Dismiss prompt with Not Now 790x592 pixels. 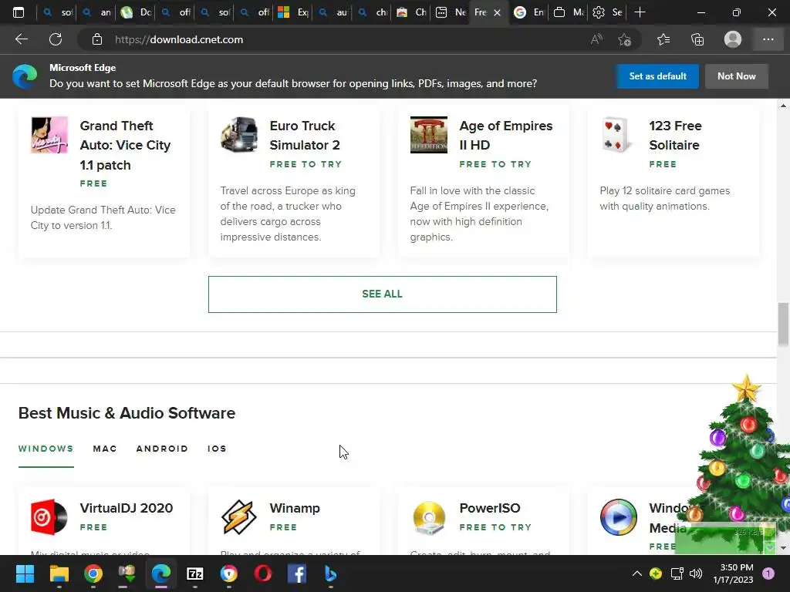click(x=736, y=76)
